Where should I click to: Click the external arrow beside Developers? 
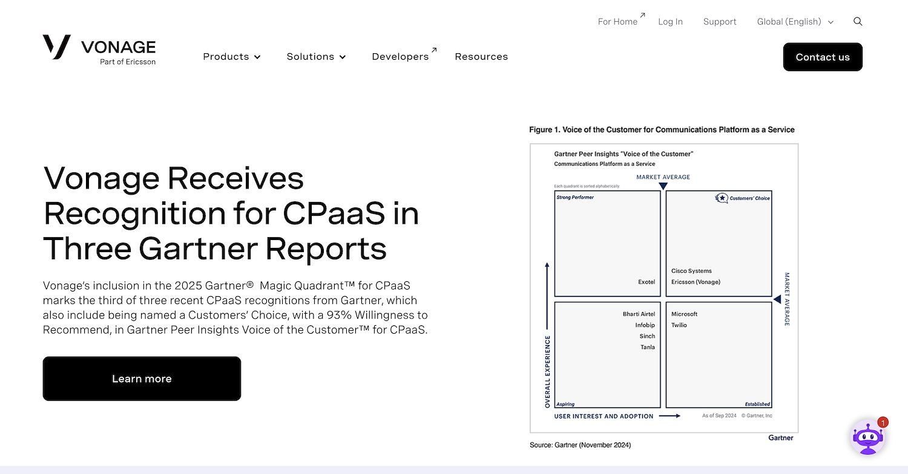434,50
